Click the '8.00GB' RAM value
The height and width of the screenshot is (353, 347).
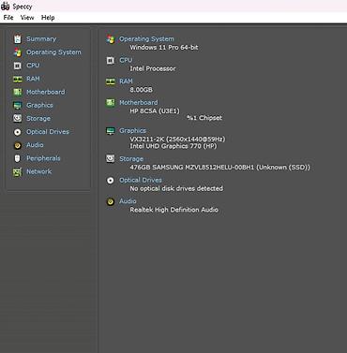142,90
